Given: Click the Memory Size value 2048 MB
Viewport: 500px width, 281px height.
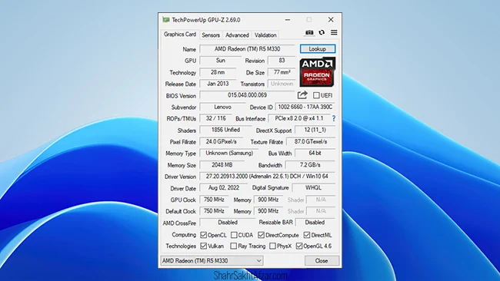Looking at the screenshot, I should pos(222,165).
